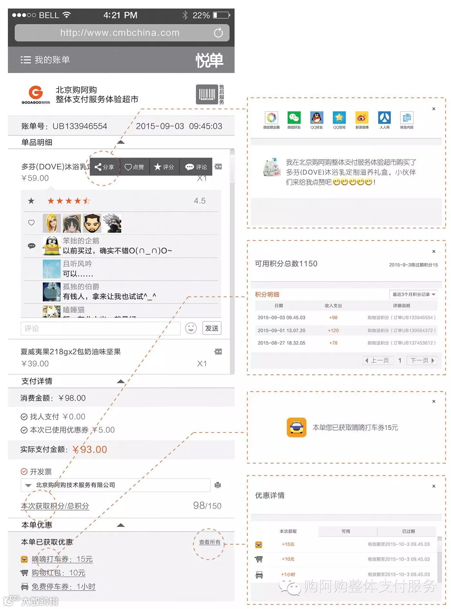This screenshot has height=609, width=451.
Task: Open the 本次获取积分/总积分 link
Action: pos(55,506)
